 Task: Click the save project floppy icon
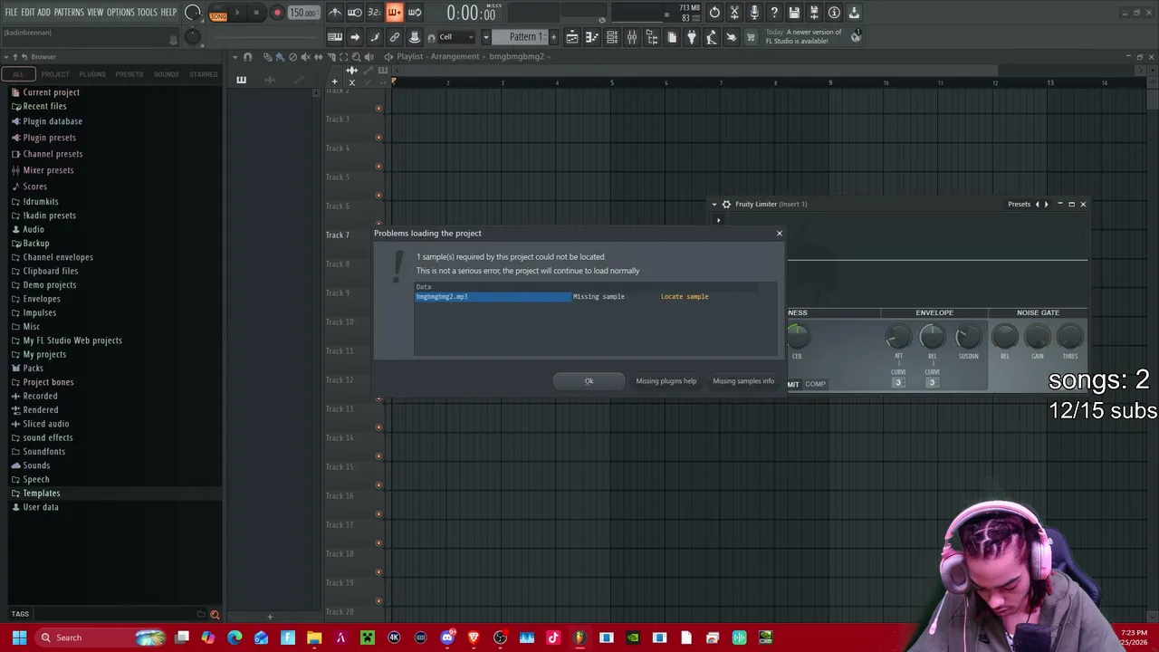click(794, 13)
